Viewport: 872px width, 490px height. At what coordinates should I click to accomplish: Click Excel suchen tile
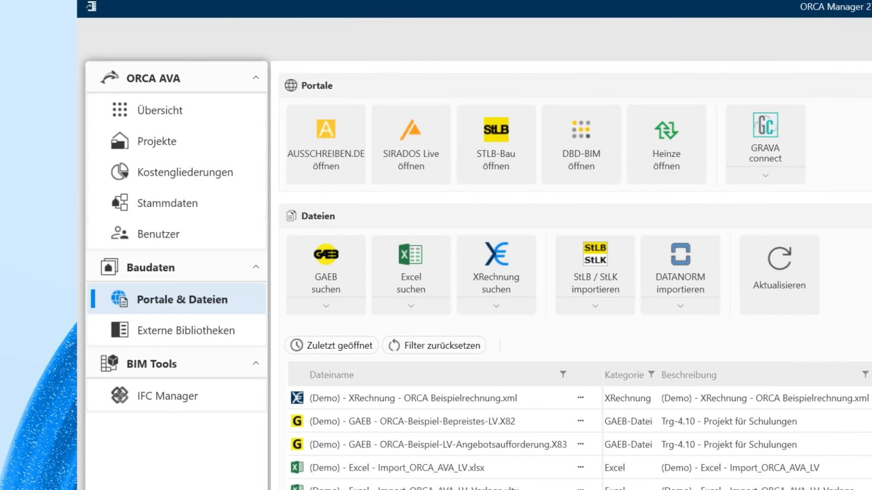[x=411, y=266]
